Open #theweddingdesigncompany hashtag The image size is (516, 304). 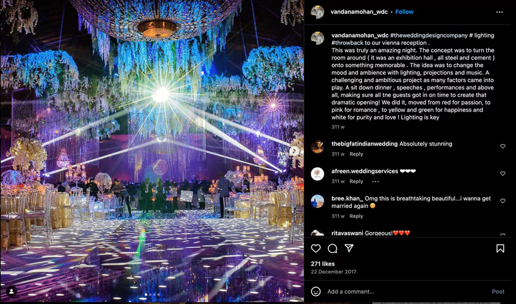pos(429,35)
